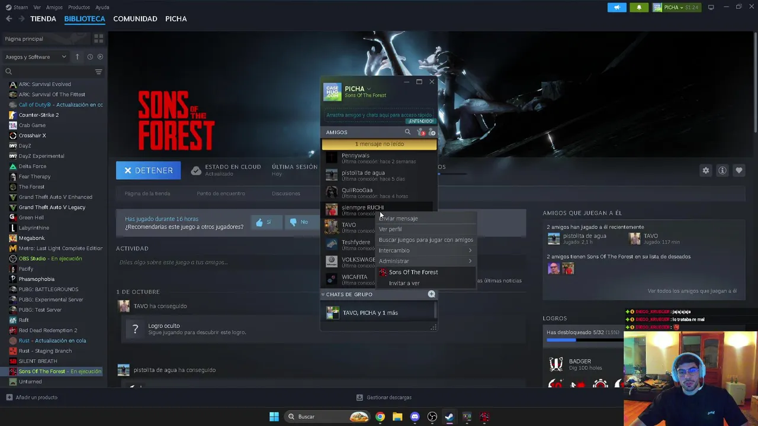Click the achievements progress bar
This screenshot has width=758, height=426.
pos(584,340)
